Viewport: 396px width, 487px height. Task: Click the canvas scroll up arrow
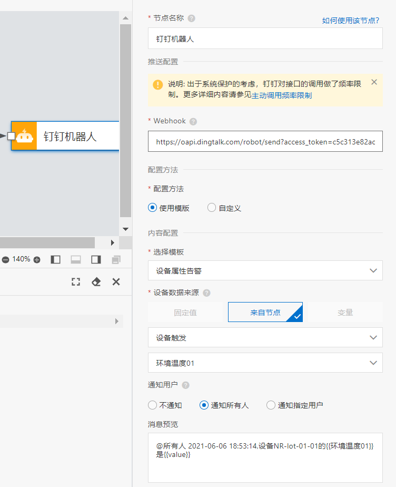(126, 18)
